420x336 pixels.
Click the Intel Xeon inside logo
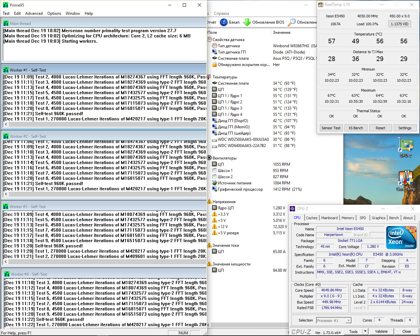click(401, 238)
